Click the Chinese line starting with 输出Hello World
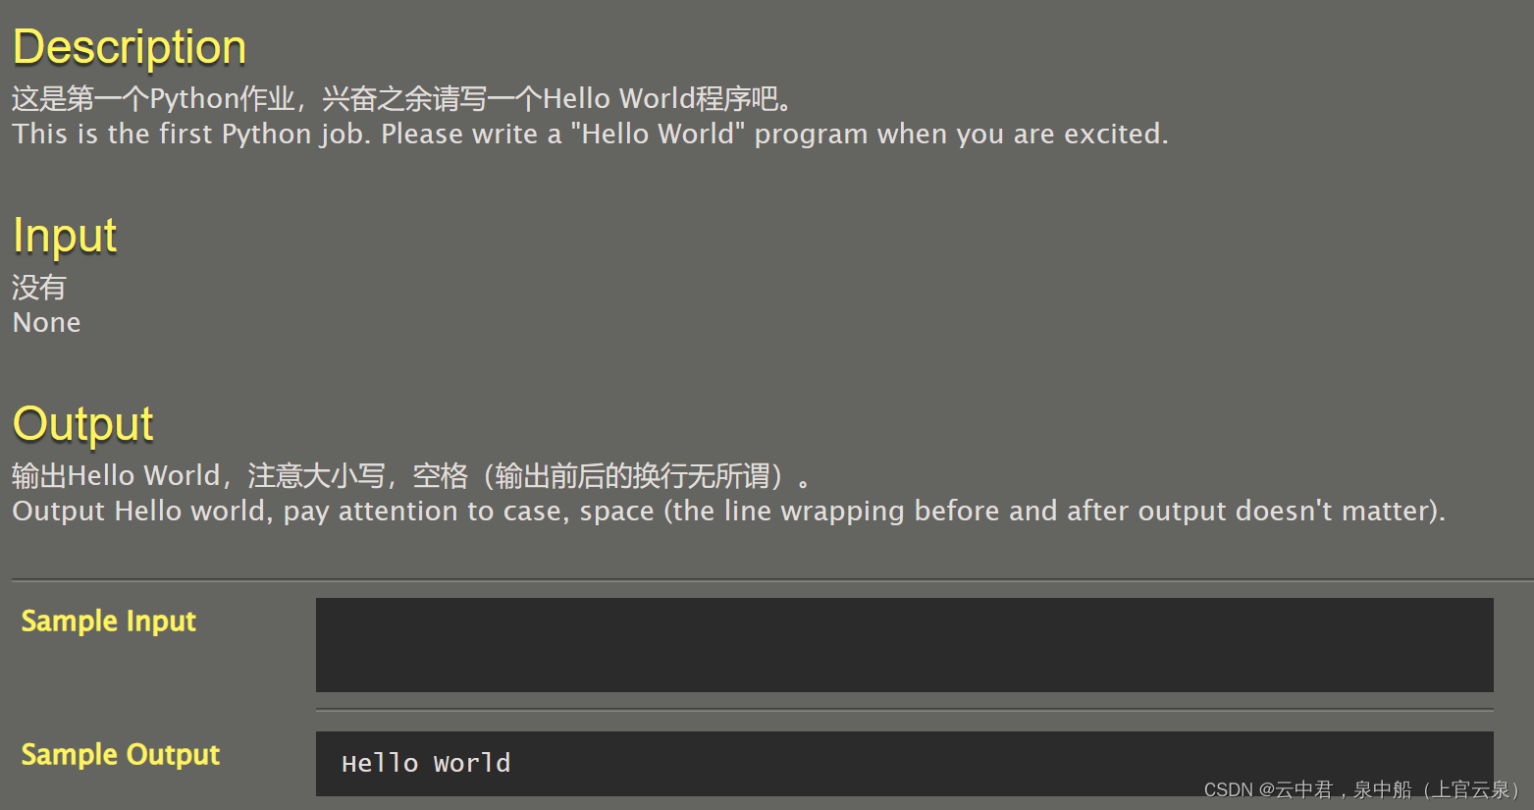The width and height of the screenshot is (1534, 810). [x=412, y=476]
